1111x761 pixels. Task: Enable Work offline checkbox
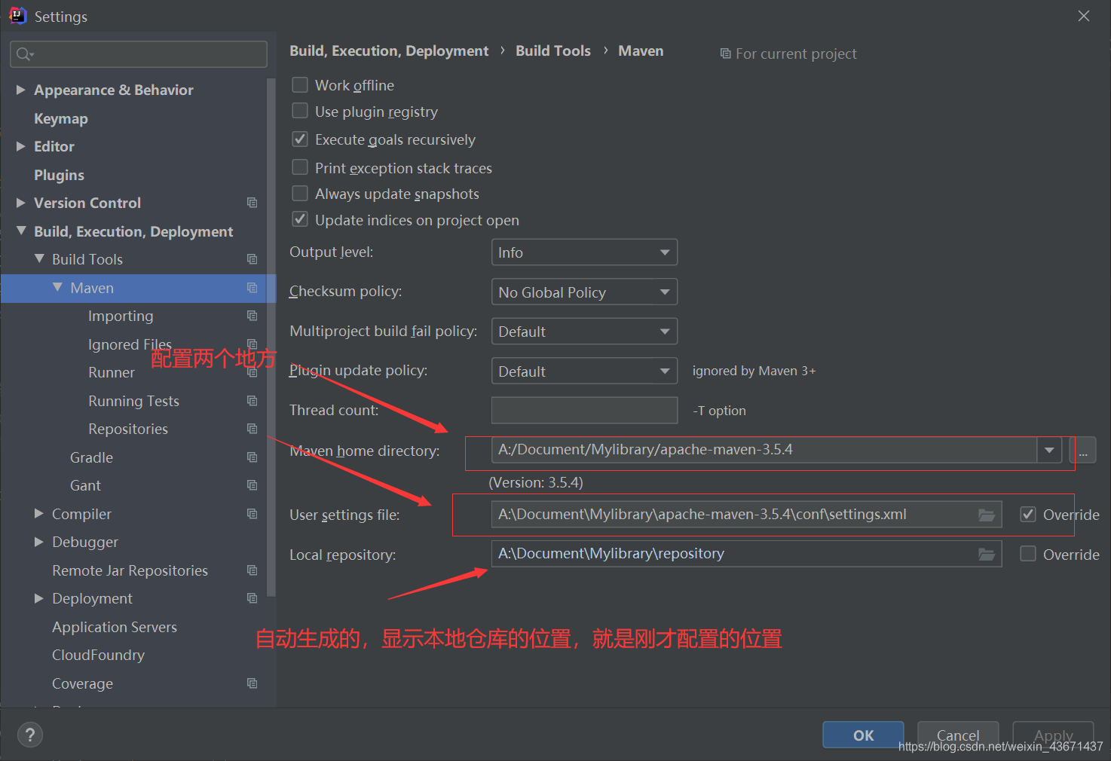click(x=300, y=84)
